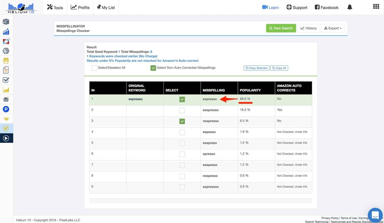Click the total misspellings count 9
Viewport: 384px width, 223px height.
(x=151, y=52)
